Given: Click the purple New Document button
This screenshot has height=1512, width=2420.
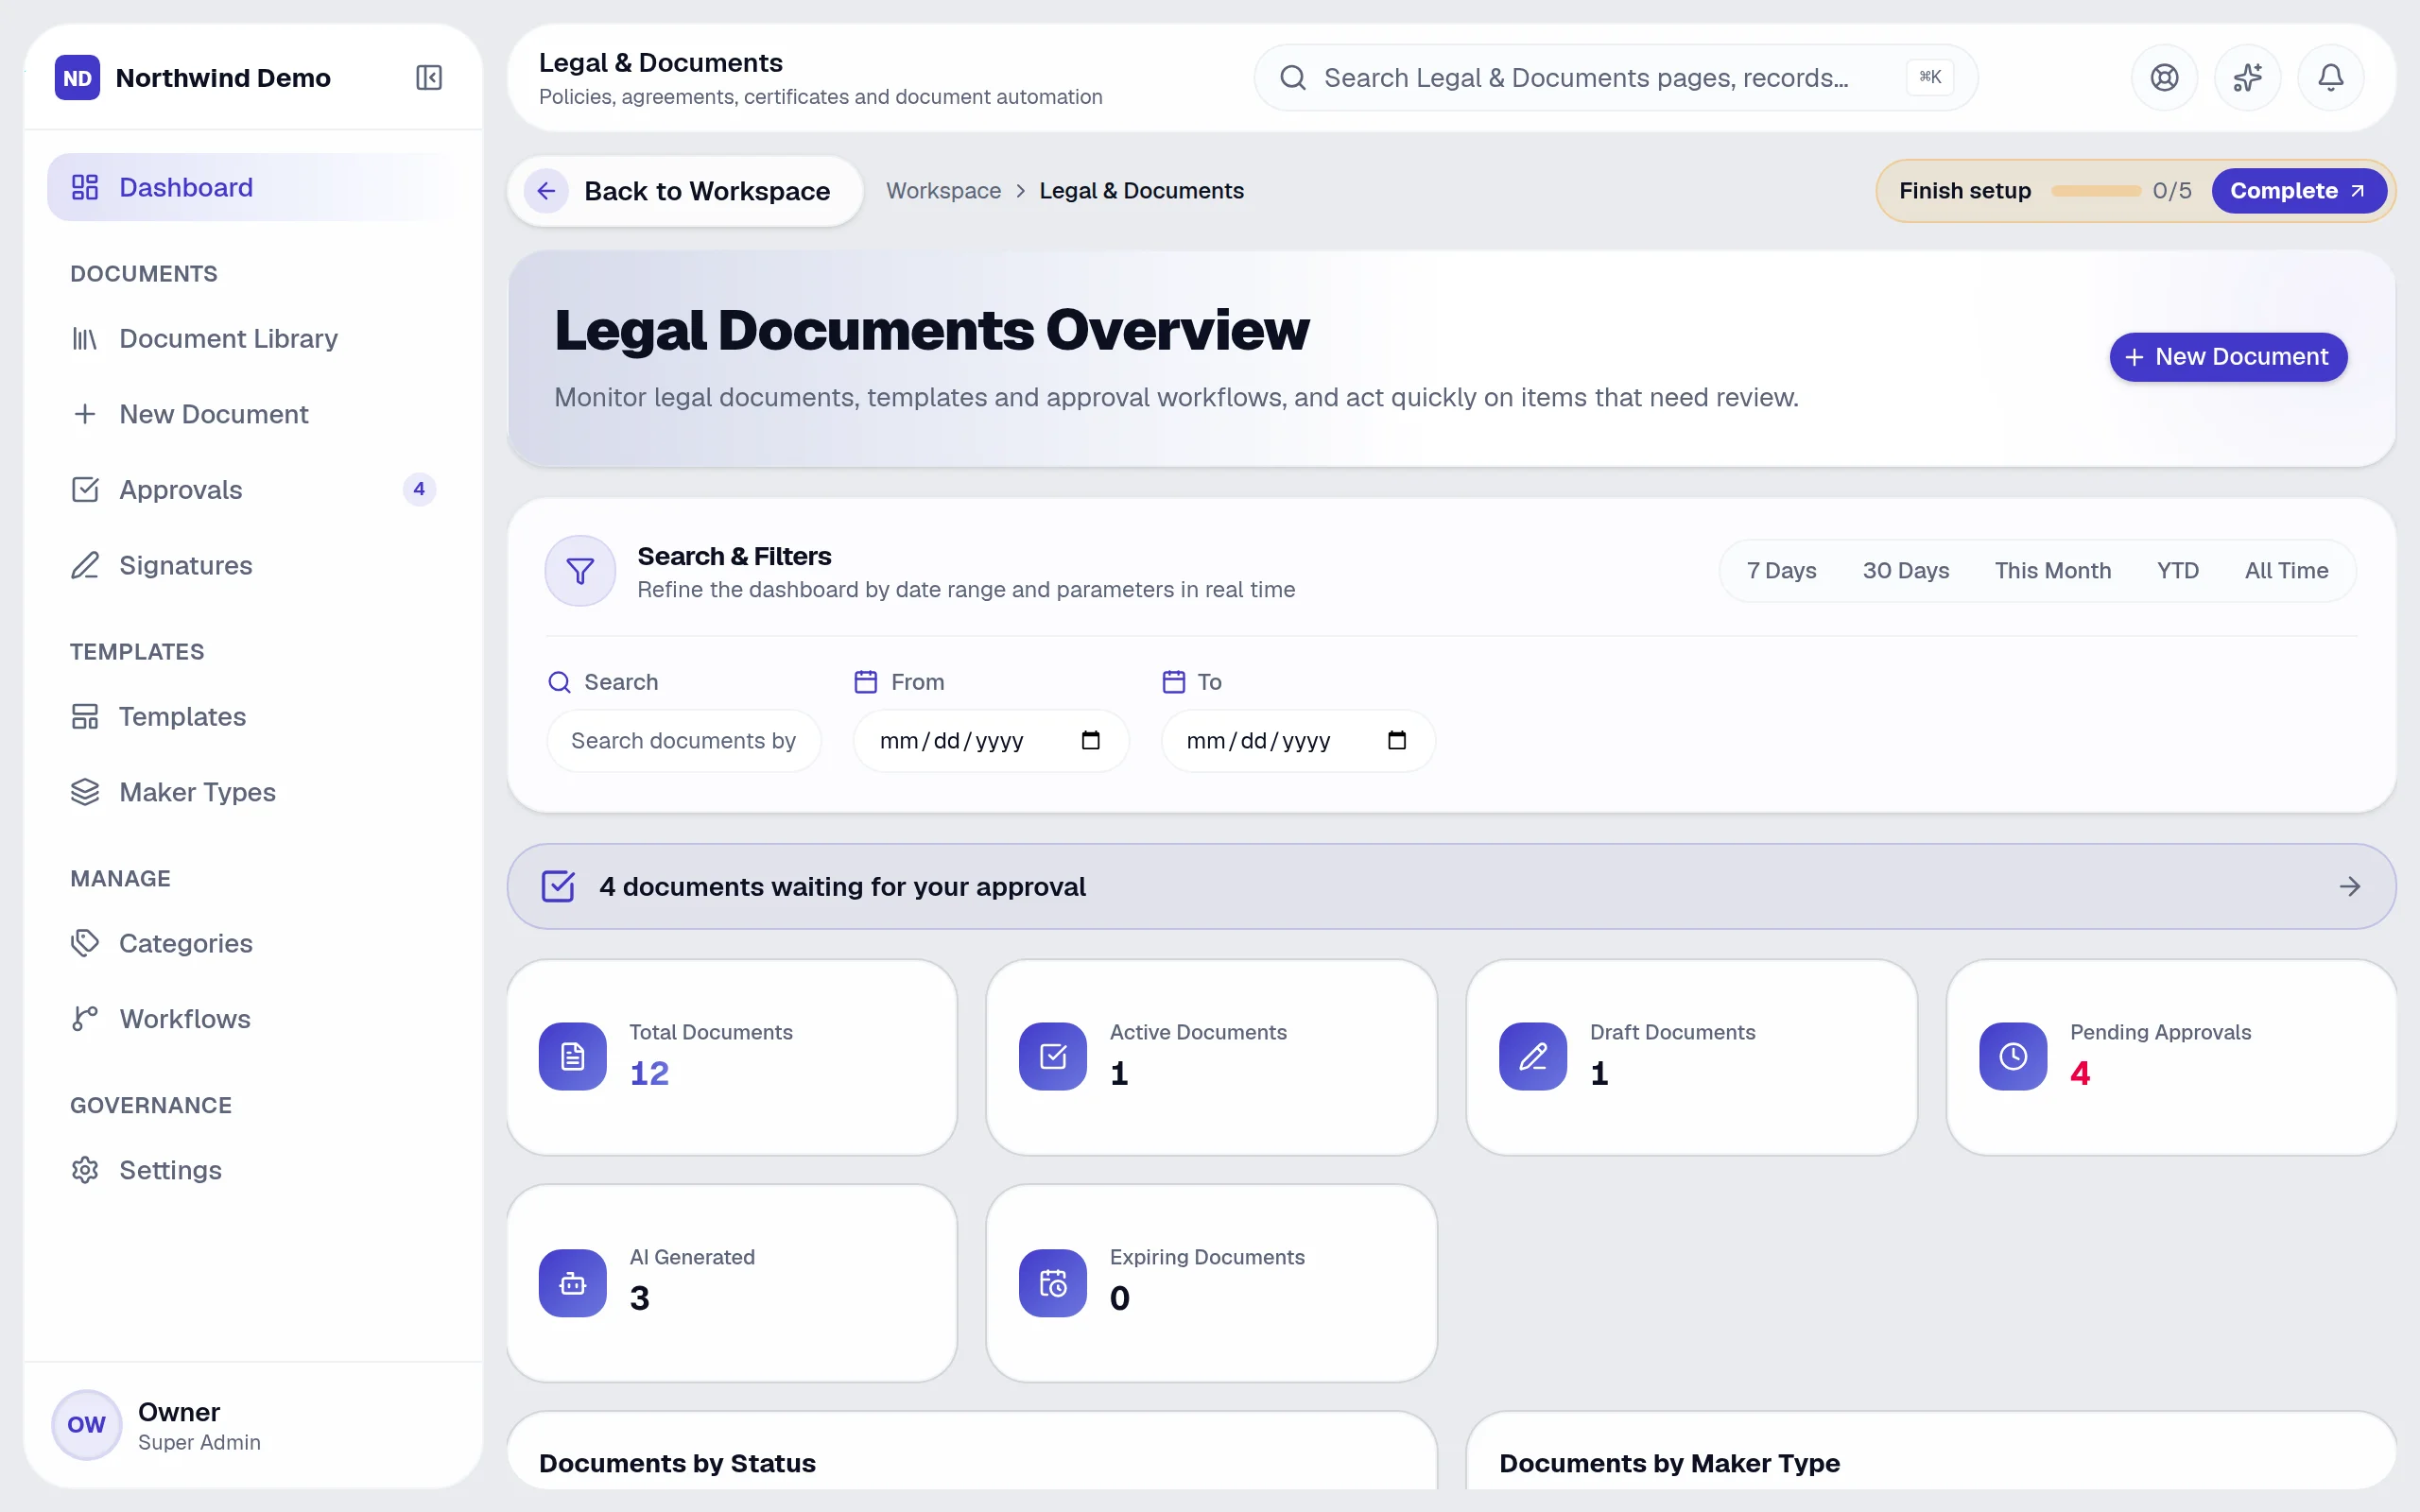Looking at the screenshot, I should 2228,357.
